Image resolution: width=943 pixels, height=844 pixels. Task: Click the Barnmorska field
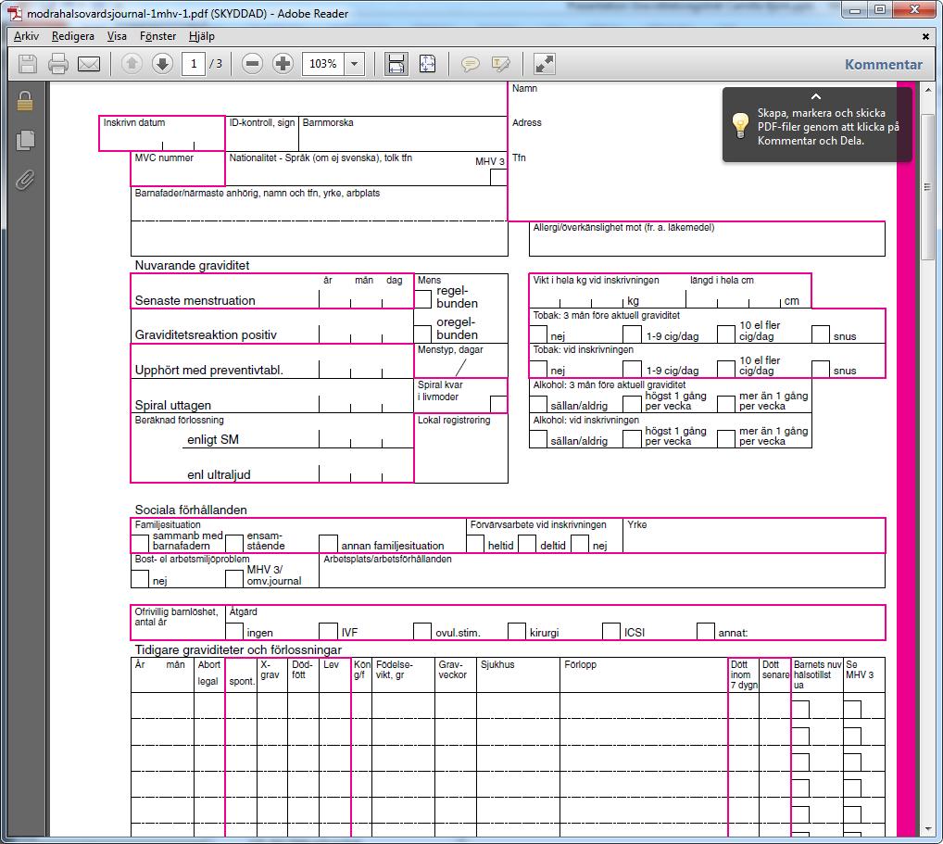(403, 133)
